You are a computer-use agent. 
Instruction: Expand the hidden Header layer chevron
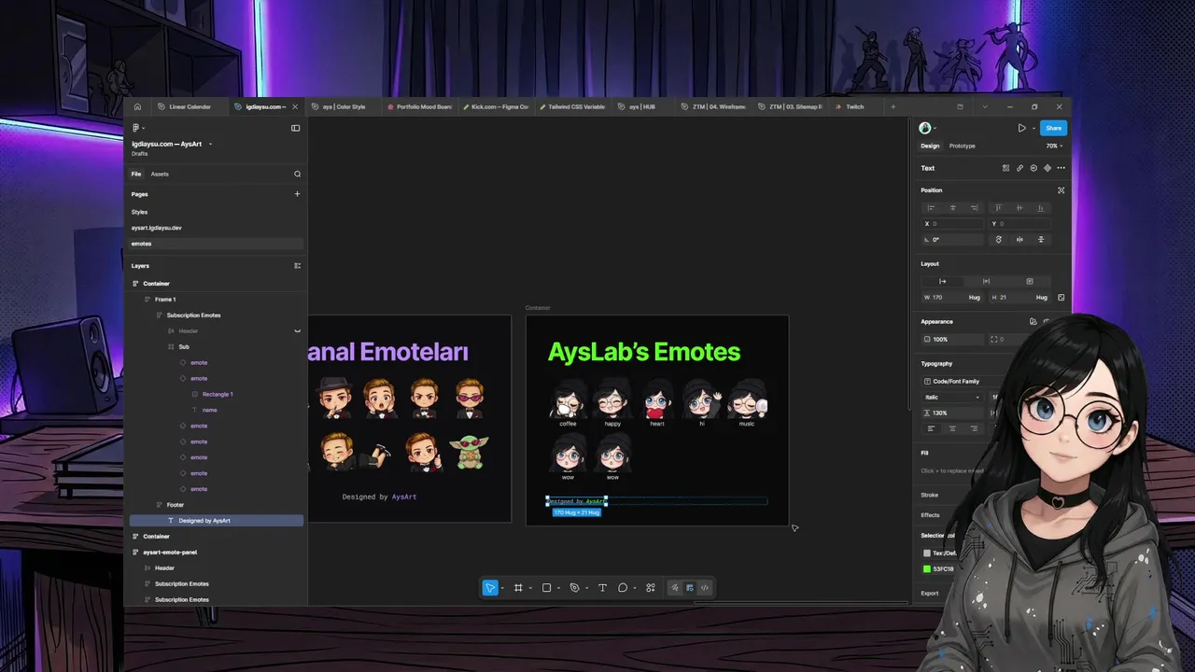pyautogui.click(x=298, y=331)
